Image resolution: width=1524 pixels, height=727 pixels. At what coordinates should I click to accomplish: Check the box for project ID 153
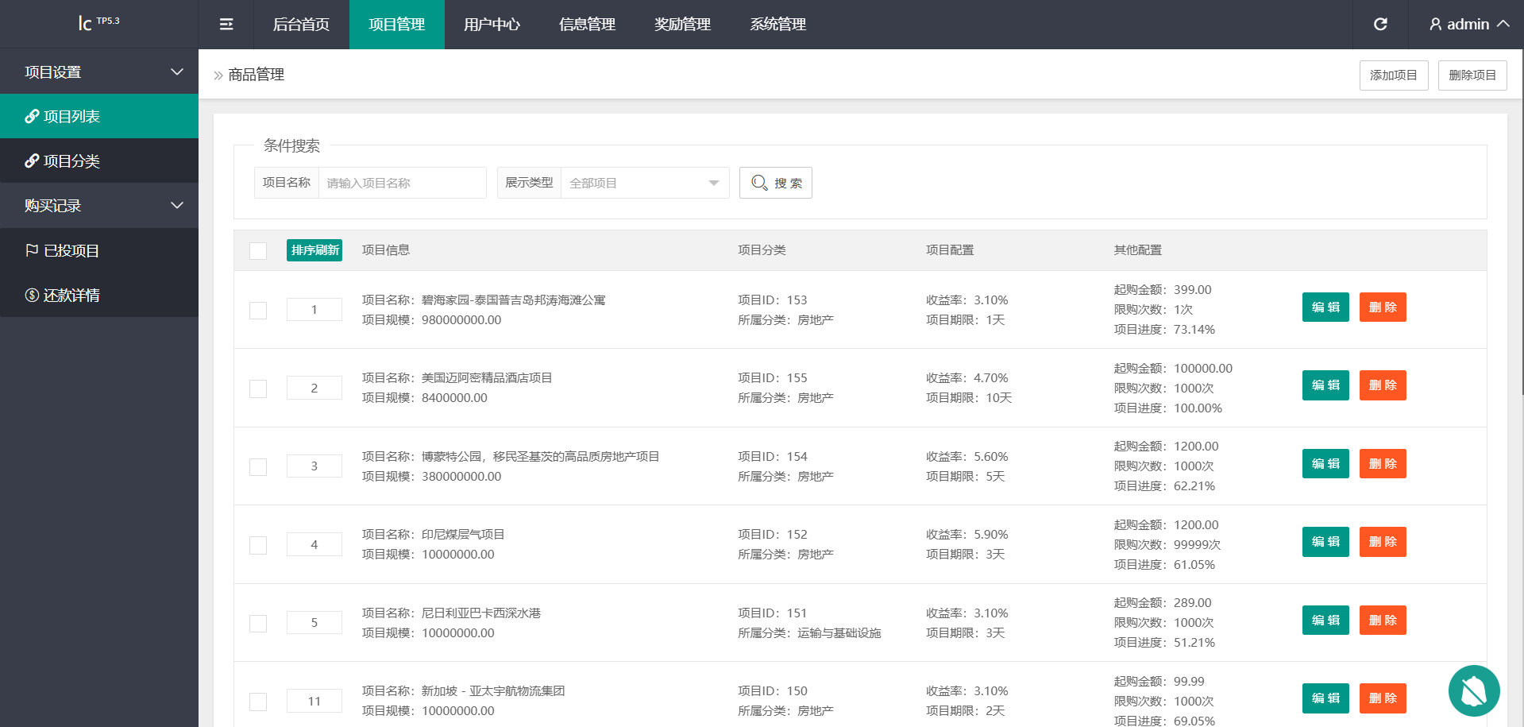tap(258, 311)
